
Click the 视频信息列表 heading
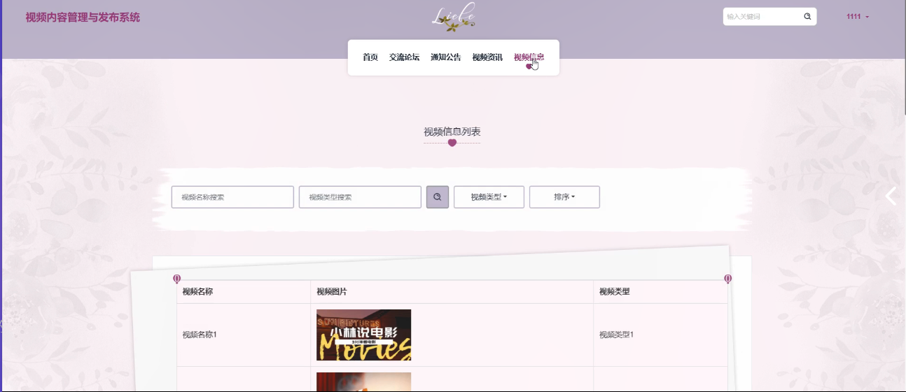[452, 132]
